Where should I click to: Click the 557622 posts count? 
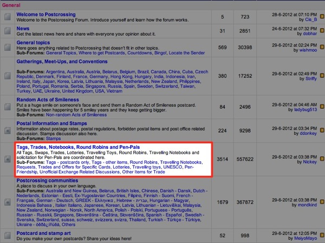point(245,159)
